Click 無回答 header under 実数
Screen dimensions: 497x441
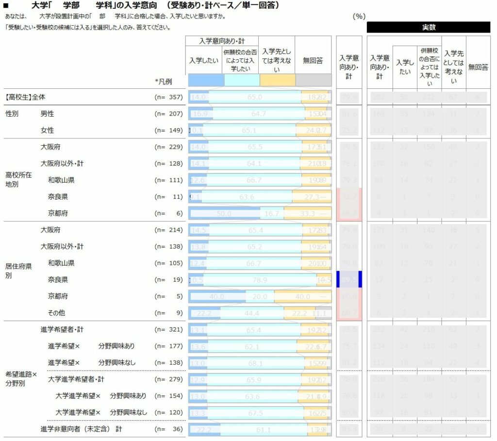point(478,67)
